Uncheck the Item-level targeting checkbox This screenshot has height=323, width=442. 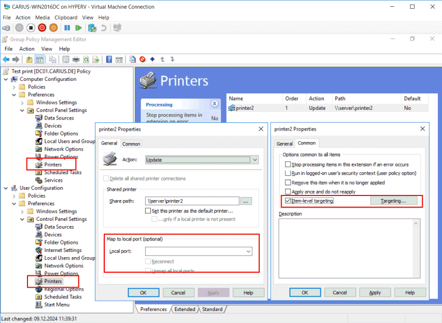(x=288, y=201)
